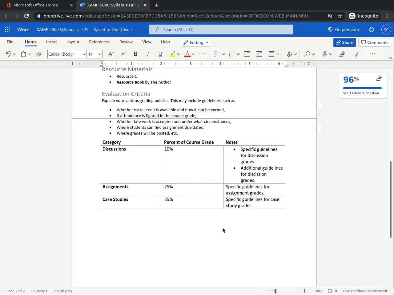Open the Editing mode dropdown
The width and height of the screenshot is (394, 295).
(196, 42)
